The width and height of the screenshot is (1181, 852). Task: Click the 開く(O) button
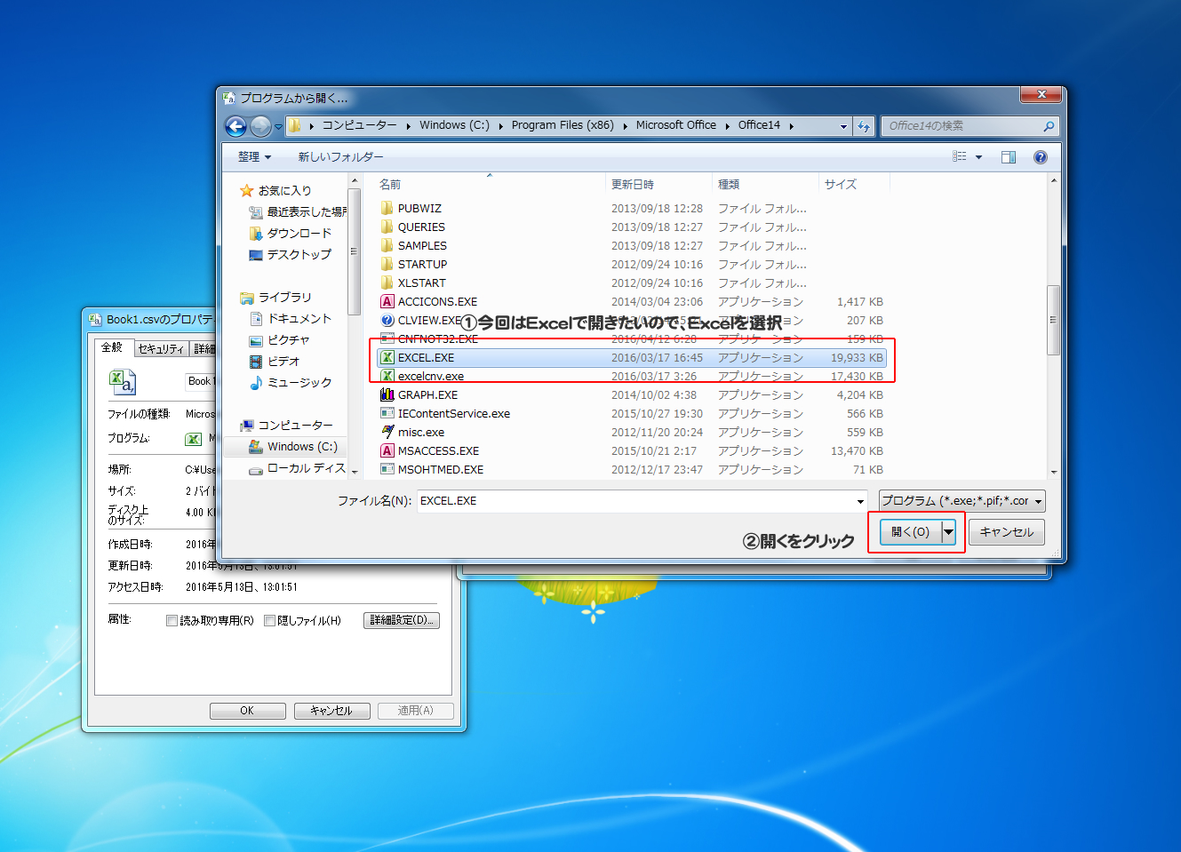(911, 531)
